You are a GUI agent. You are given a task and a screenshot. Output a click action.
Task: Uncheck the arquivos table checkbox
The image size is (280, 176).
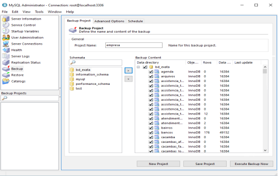pyautogui.click(x=151, y=76)
